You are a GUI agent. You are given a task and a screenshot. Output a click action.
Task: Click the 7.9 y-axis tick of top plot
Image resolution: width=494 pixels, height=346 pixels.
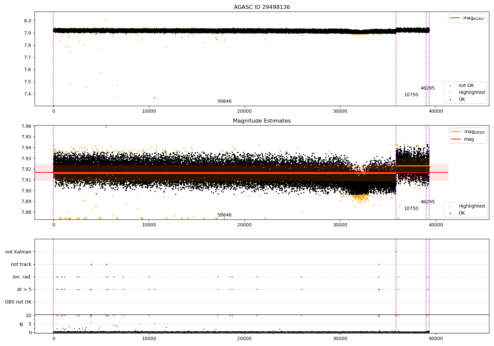(x=28, y=33)
